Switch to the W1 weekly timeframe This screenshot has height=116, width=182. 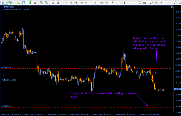coord(101,3)
